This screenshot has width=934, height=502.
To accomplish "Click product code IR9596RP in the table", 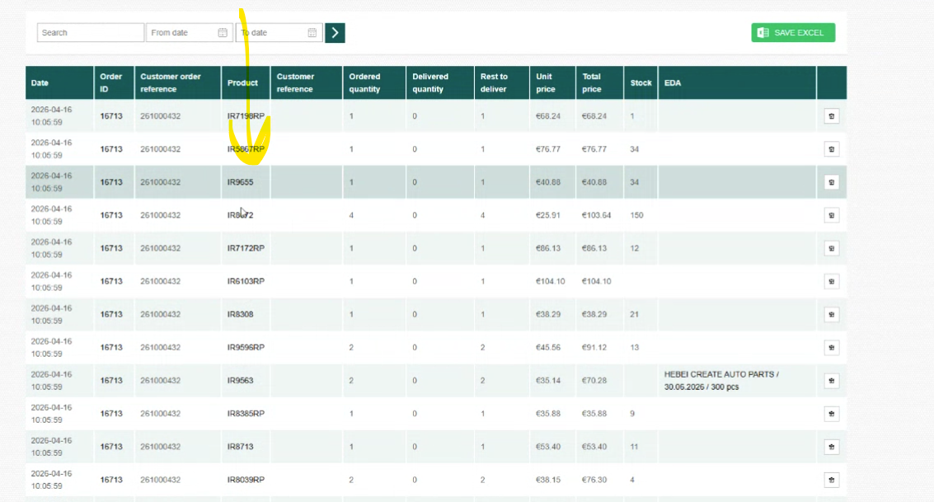I will 246,347.
